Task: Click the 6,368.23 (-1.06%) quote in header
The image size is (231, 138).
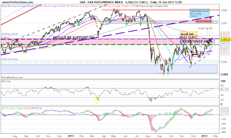Action: (136, 2)
